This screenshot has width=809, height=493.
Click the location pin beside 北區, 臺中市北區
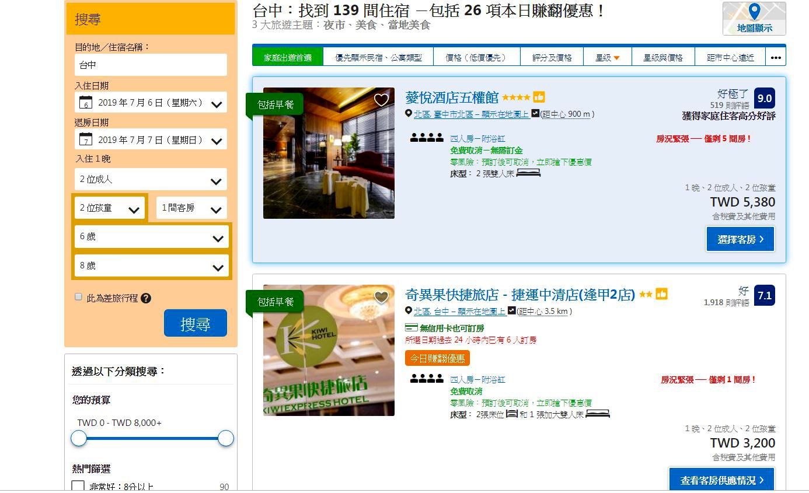[409, 114]
